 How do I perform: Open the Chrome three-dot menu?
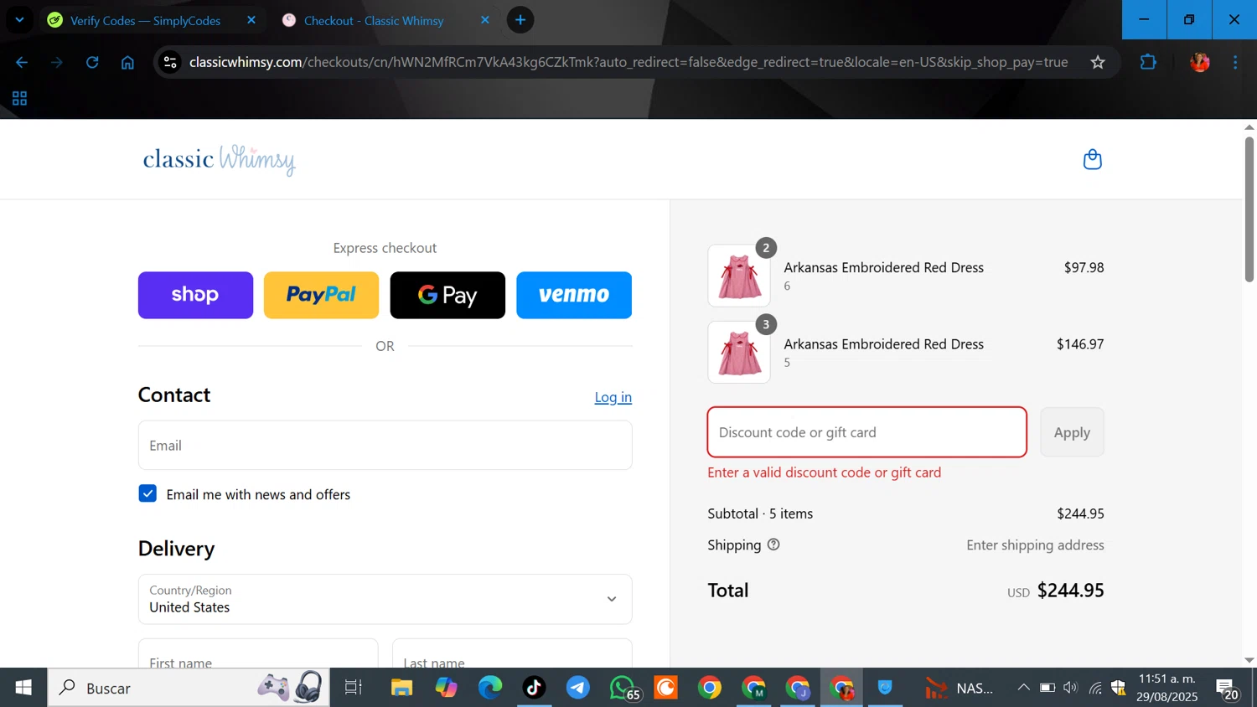point(1235,62)
